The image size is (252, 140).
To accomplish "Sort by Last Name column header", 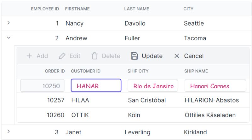I will coord(137,9).
